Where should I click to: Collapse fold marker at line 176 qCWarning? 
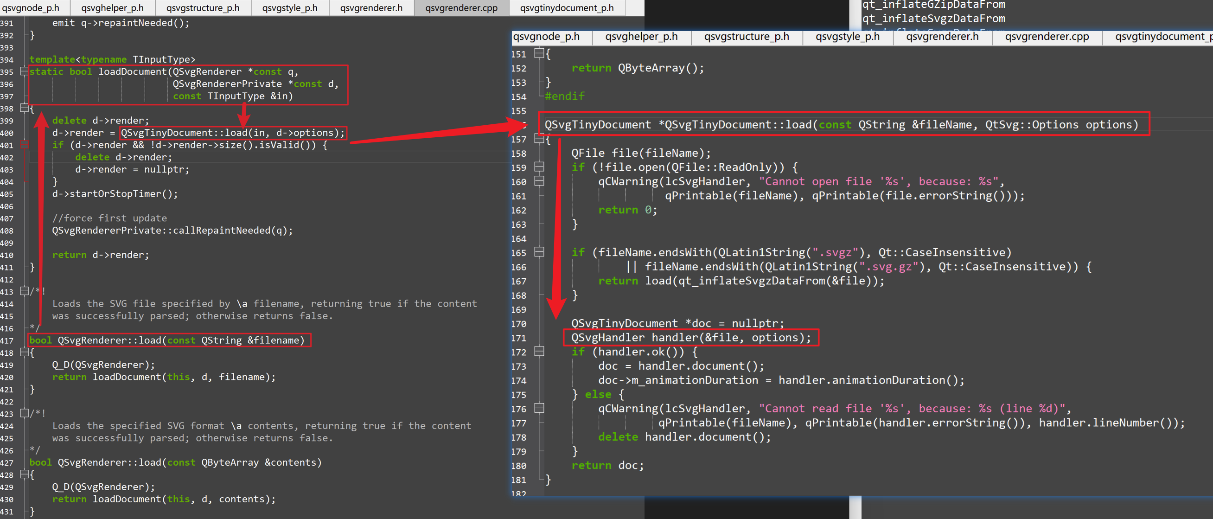pos(539,408)
